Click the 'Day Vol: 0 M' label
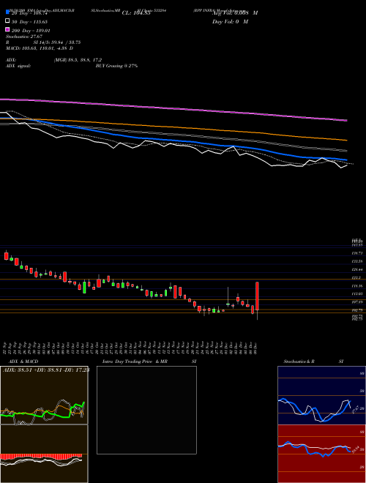Viewport: 366px width, 483px height. click(x=230, y=21)
